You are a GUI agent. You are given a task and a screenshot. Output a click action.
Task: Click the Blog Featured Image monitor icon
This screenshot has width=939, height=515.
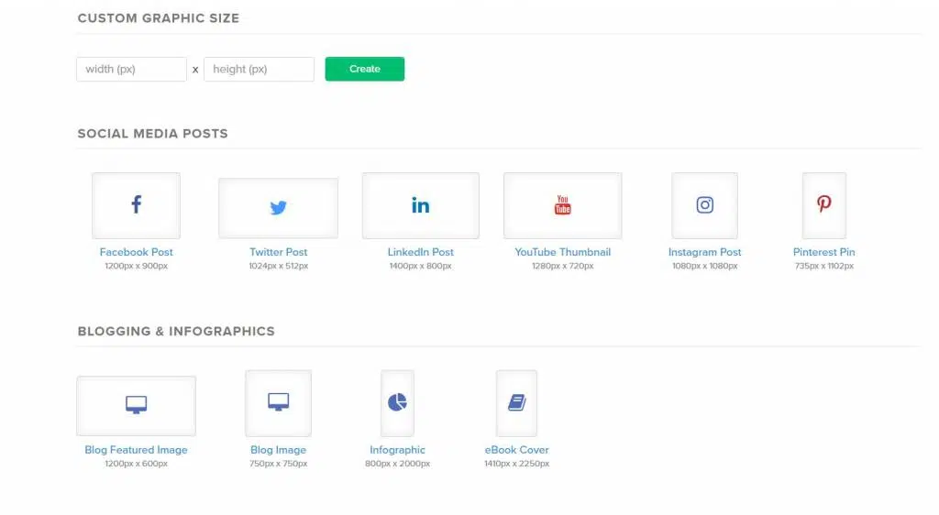click(136, 406)
